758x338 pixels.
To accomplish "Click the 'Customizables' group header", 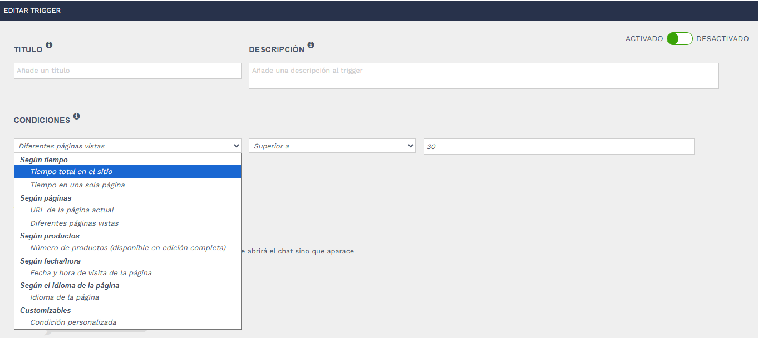I will tap(46, 310).
